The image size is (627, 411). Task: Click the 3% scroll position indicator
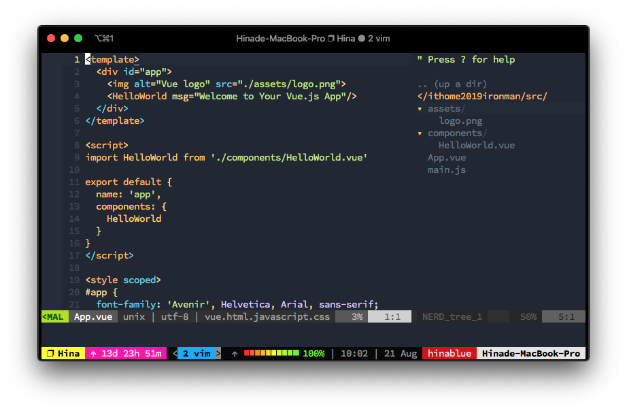click(x=357, y=317)
